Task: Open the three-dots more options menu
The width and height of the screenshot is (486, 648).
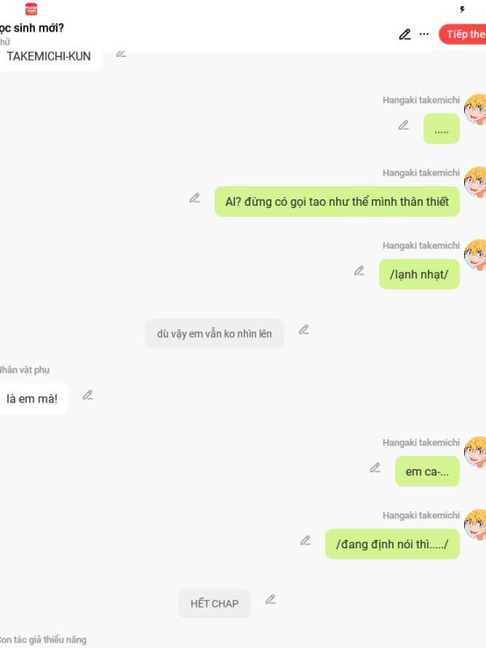Action: click(424, 34)
